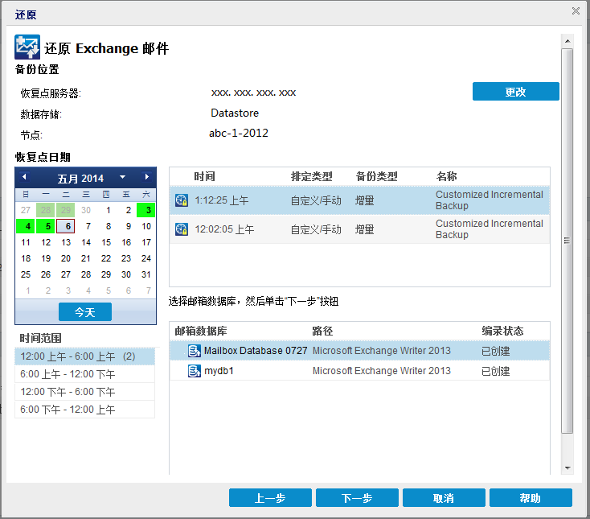
Task: Click the 下一步 button
Action: [x=357, y=498]
